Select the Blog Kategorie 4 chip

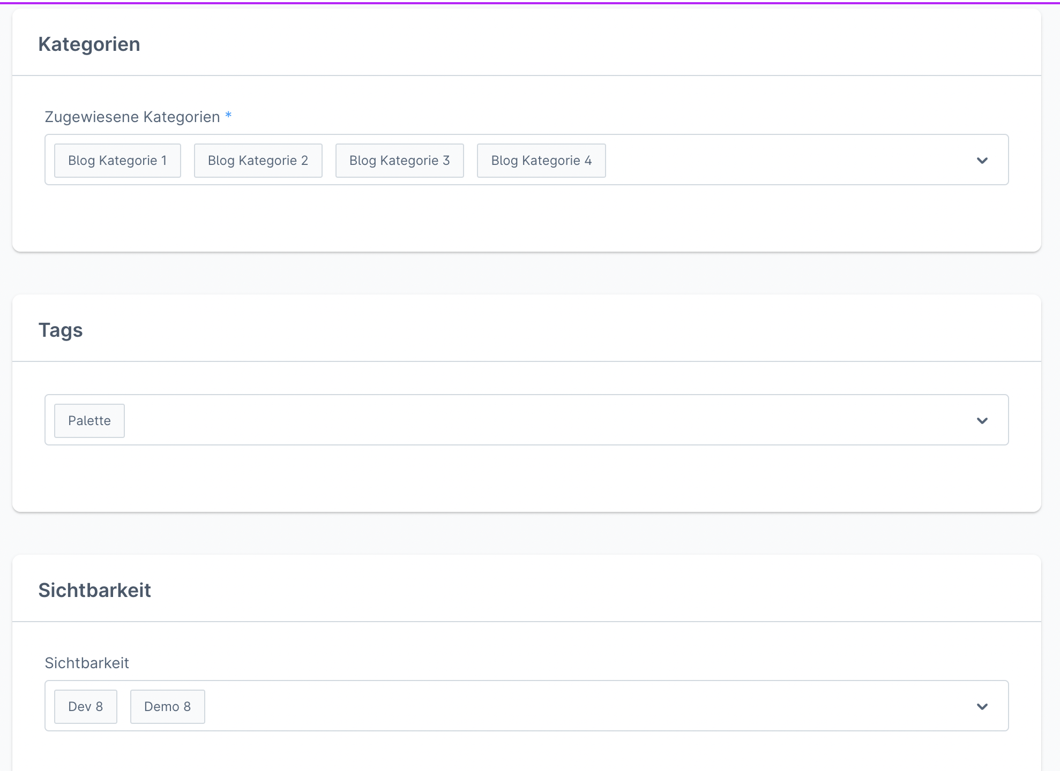tap(541, 161)
